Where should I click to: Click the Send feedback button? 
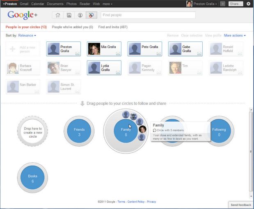tap(240, 204)
